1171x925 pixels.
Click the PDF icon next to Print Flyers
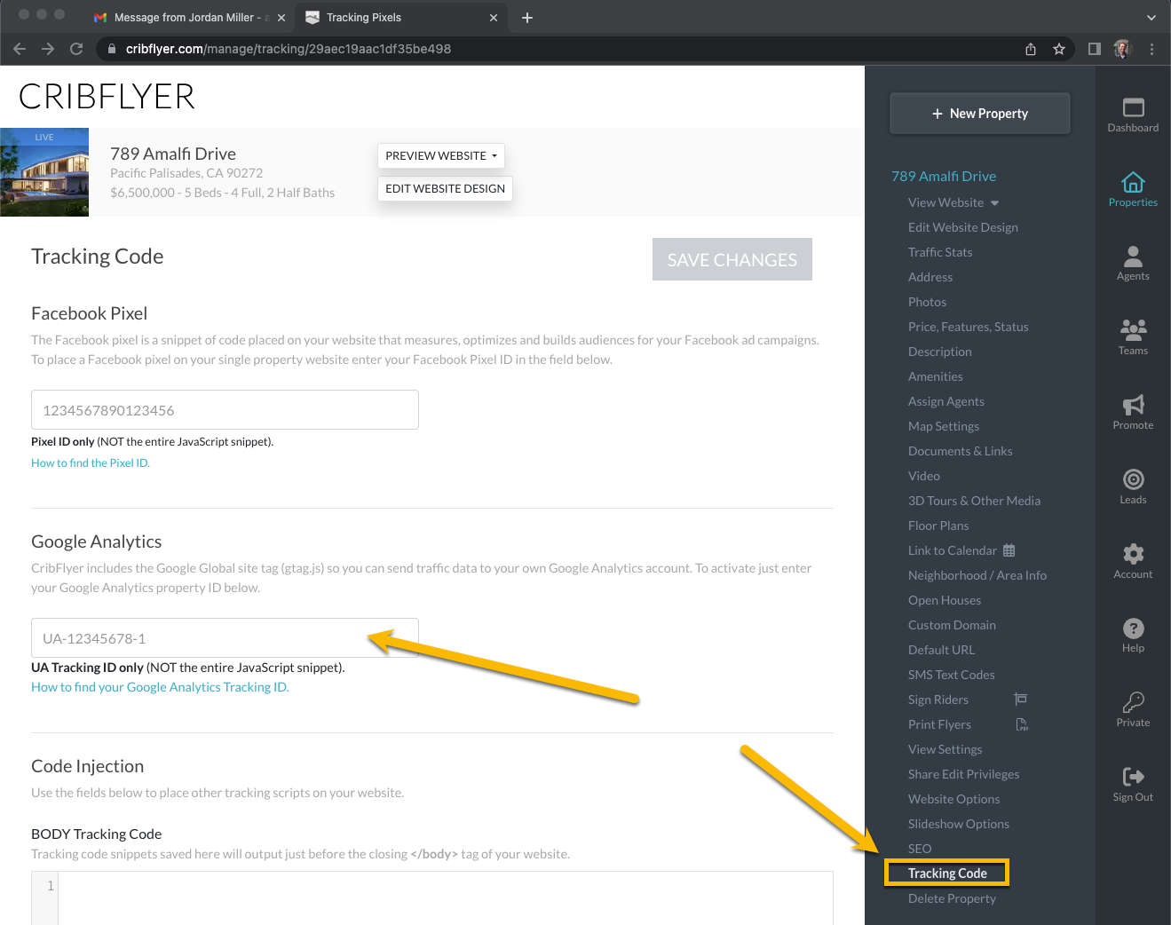[1022, 724]
